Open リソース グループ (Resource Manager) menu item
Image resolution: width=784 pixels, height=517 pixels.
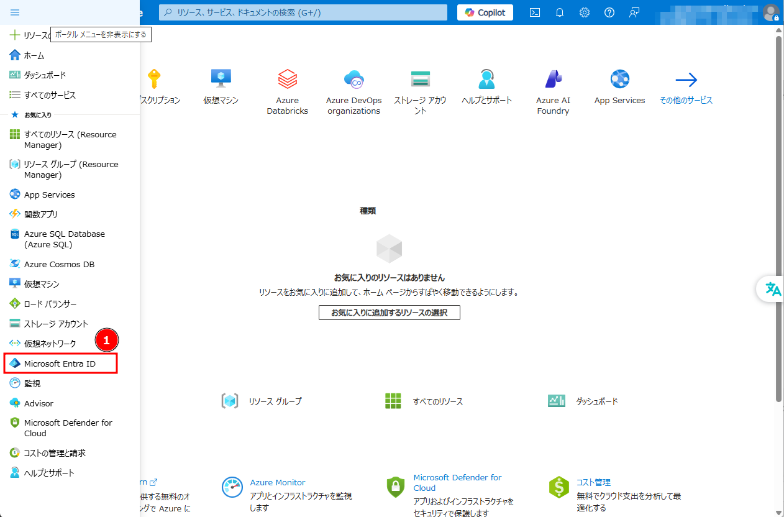70,170
